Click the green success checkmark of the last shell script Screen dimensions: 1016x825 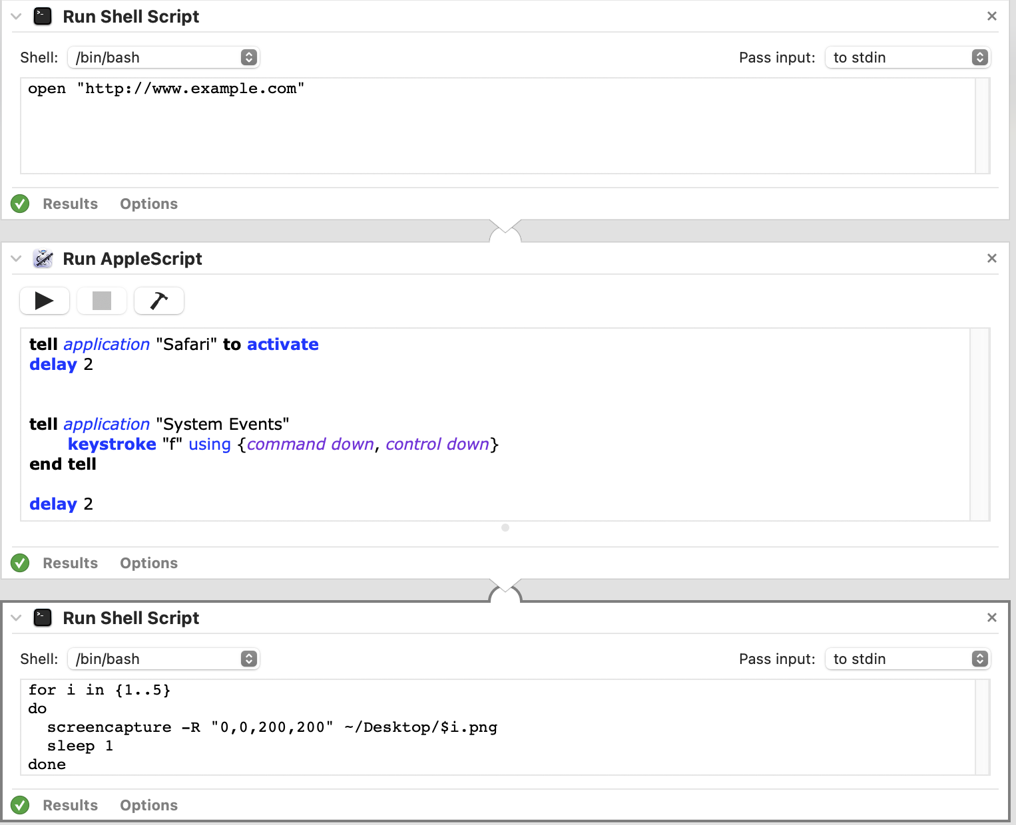(x=20, y=805)
